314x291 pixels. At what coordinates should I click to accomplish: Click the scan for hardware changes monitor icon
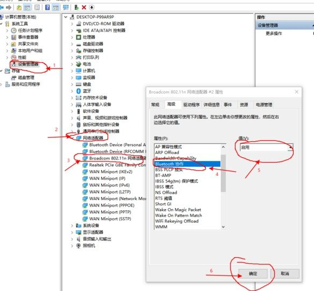tap(65, 7)
